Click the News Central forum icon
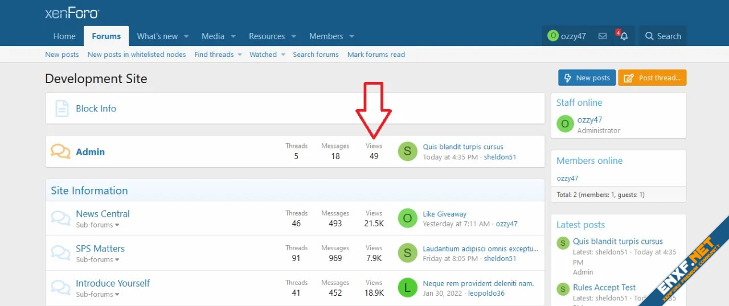729x306 pixels. [x=60, y=218]
